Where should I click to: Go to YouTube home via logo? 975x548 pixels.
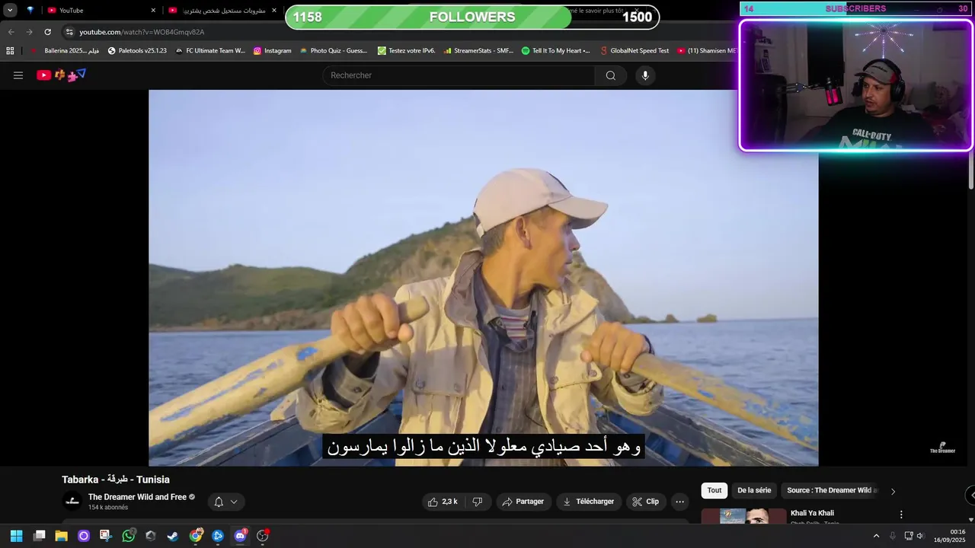point(62,75)
